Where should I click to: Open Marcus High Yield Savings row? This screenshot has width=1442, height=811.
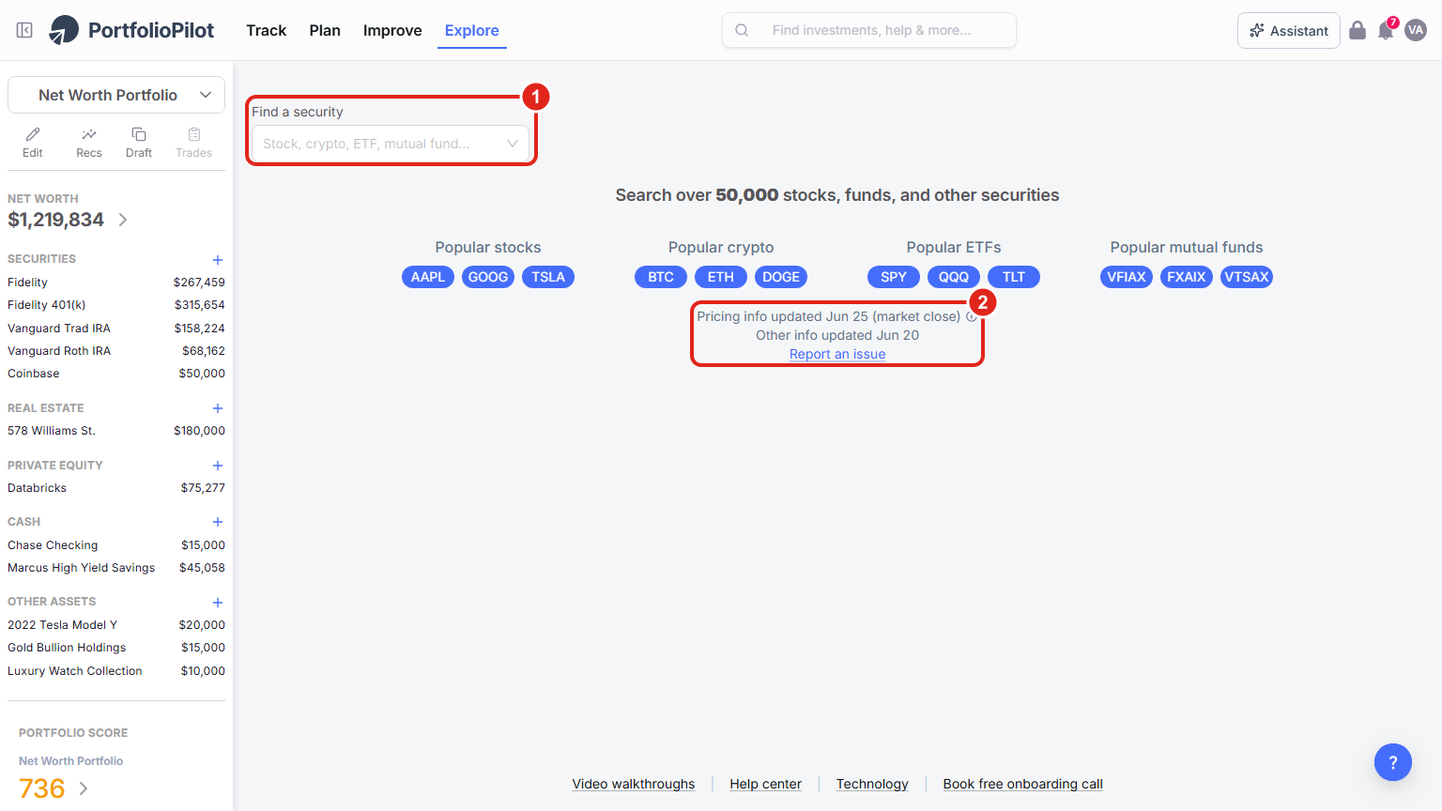coord(116,568)
